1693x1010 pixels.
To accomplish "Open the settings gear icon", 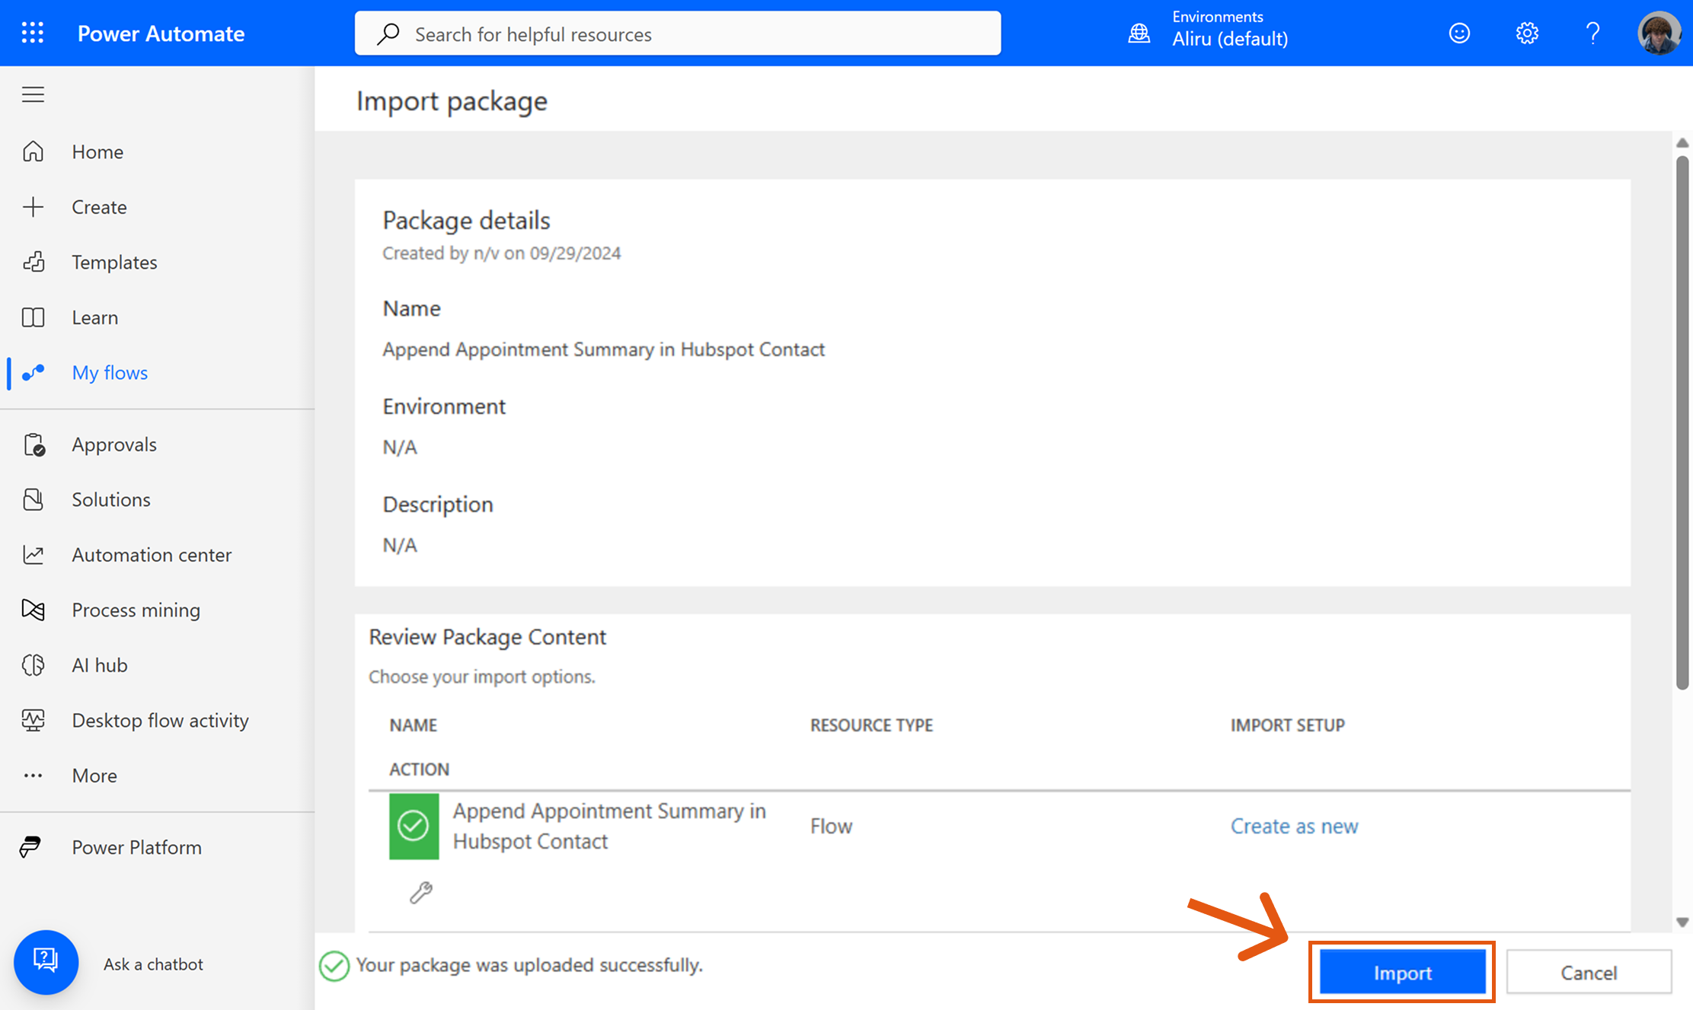I will [x=1526, y=33].
